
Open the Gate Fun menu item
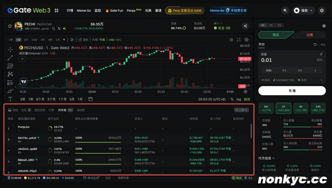(x=114, y=10)
